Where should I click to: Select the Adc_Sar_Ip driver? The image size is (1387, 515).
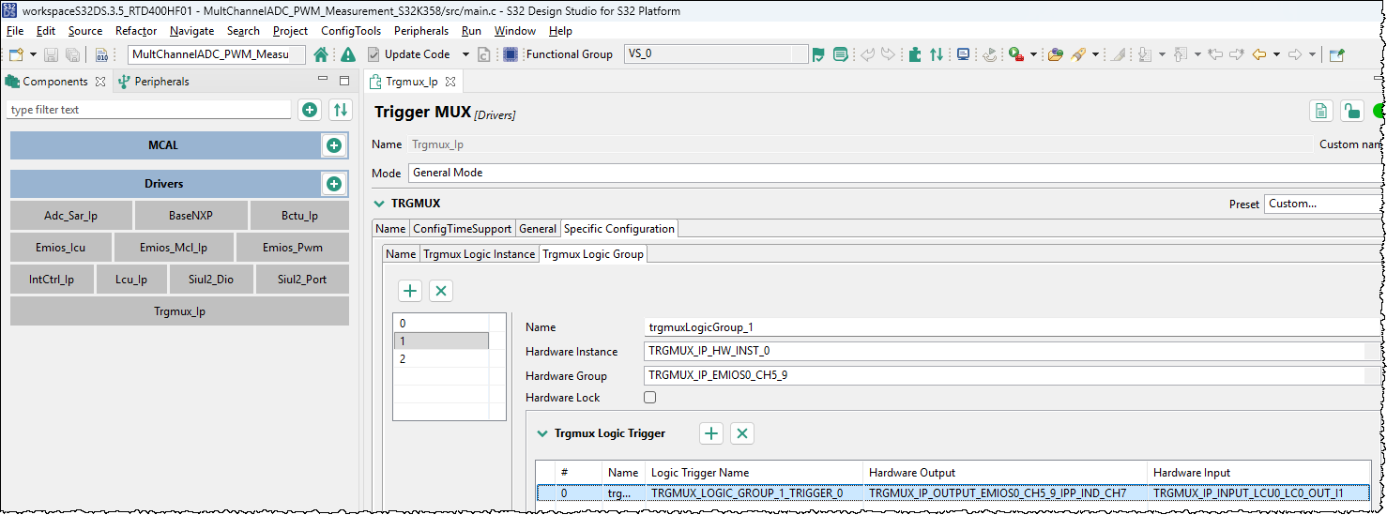tap(71, 216)
